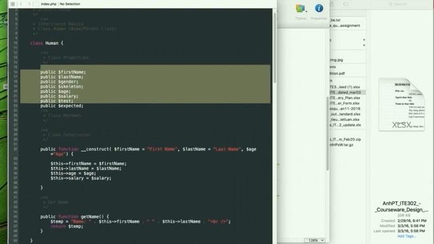This screenshot has height=244, width=434.
Task: Click Add Tags link in Finder preview
Action: point(406,236)
